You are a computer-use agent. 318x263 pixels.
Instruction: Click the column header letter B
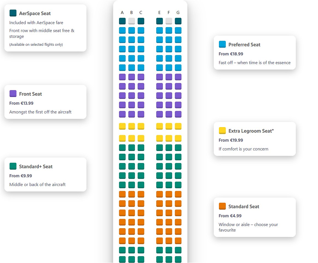coord(131,12)
